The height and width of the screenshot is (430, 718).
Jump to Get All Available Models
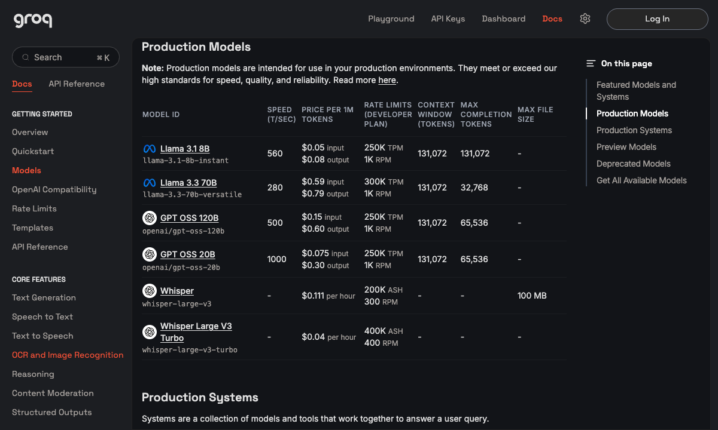[641, 180]
